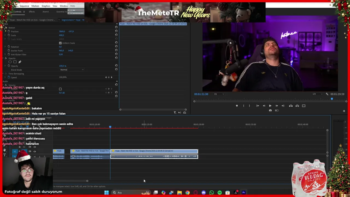Image resolution: width=350 pixels, height=197 pixels.
Task: Click the Go to In point button
Action: (258, 106)
